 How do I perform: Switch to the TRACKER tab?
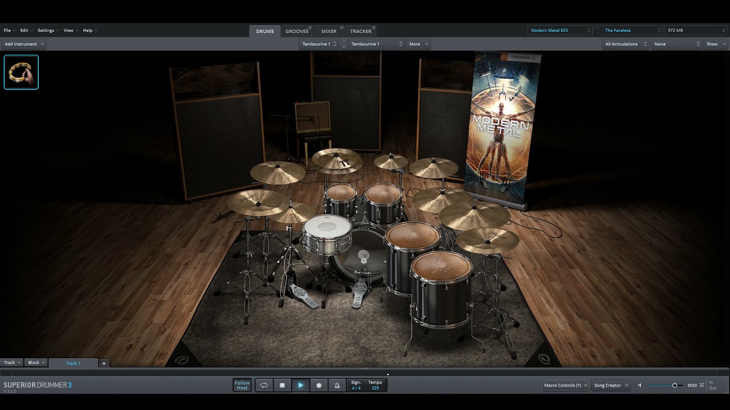pyautogui.click(x=360, y=31)
